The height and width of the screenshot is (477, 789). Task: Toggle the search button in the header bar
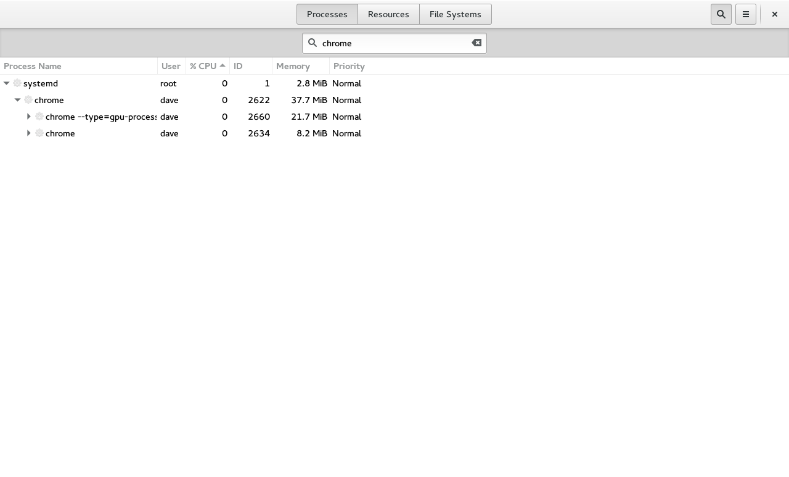[721, 14]
